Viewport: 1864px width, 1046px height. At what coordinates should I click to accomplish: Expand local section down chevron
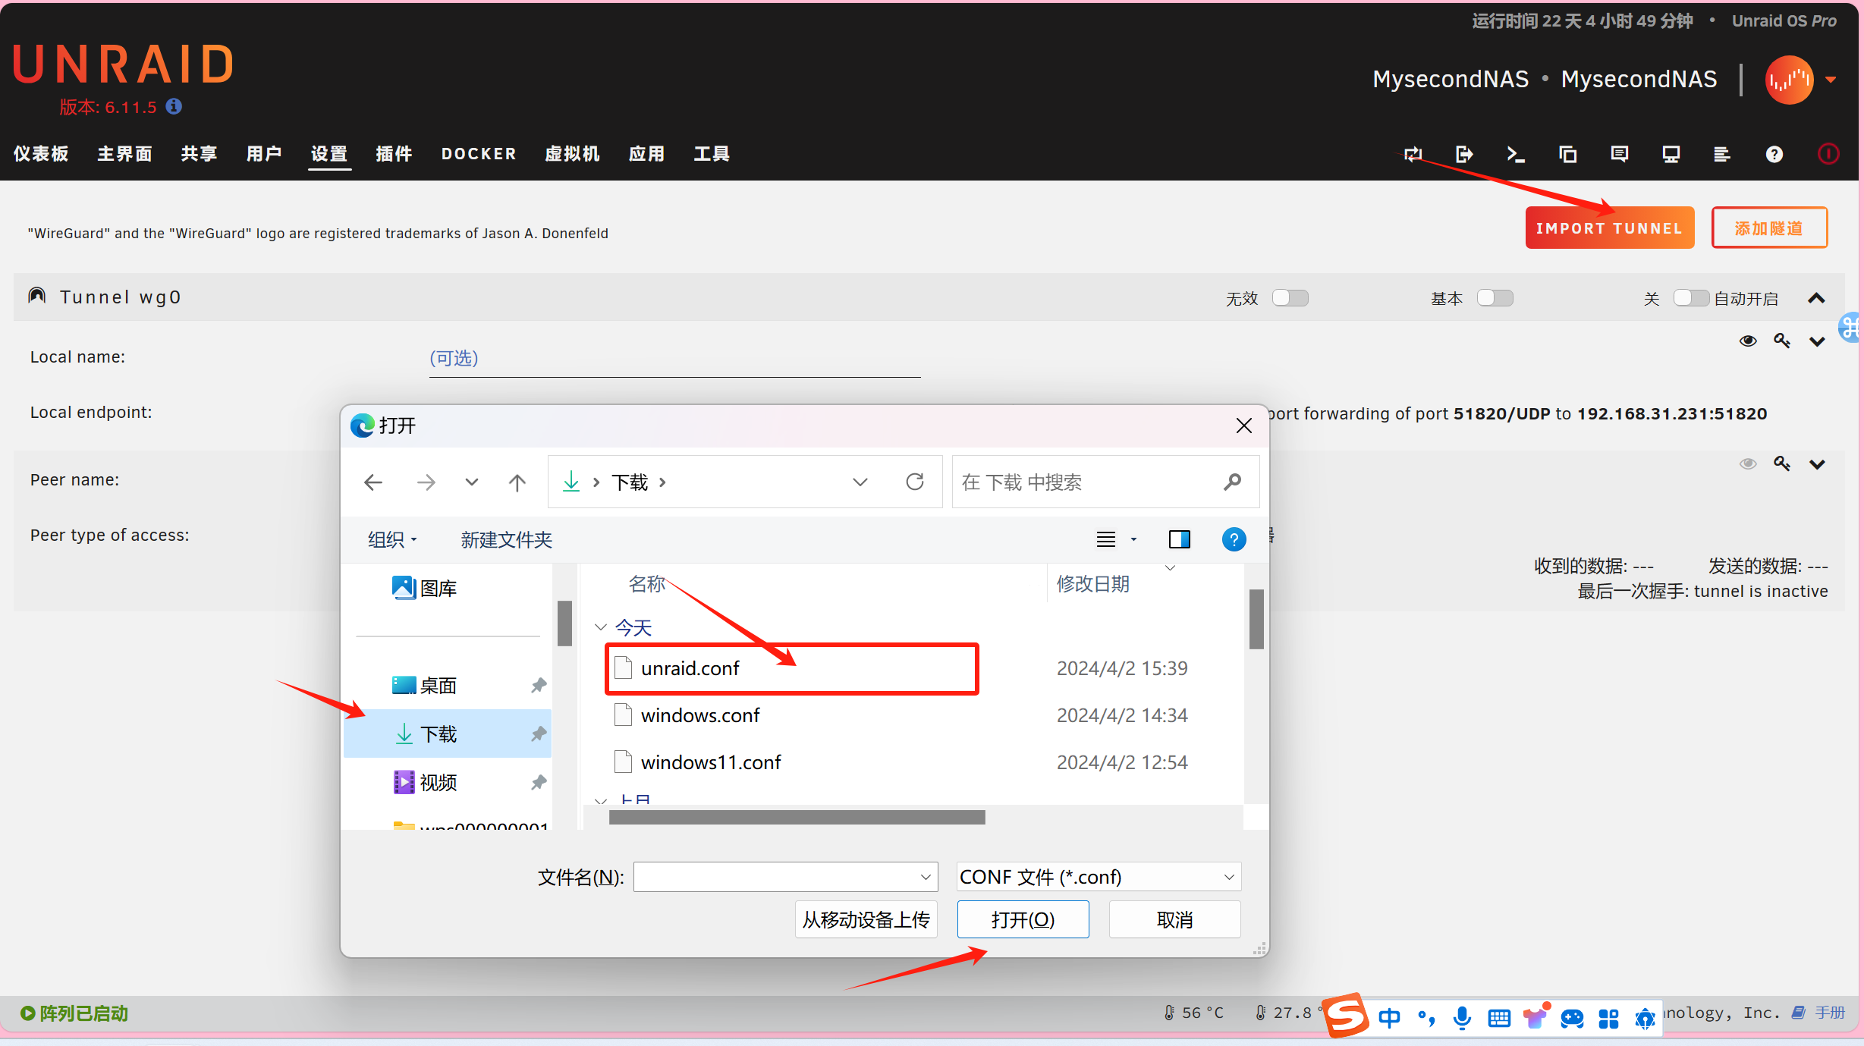point(1817,341)
